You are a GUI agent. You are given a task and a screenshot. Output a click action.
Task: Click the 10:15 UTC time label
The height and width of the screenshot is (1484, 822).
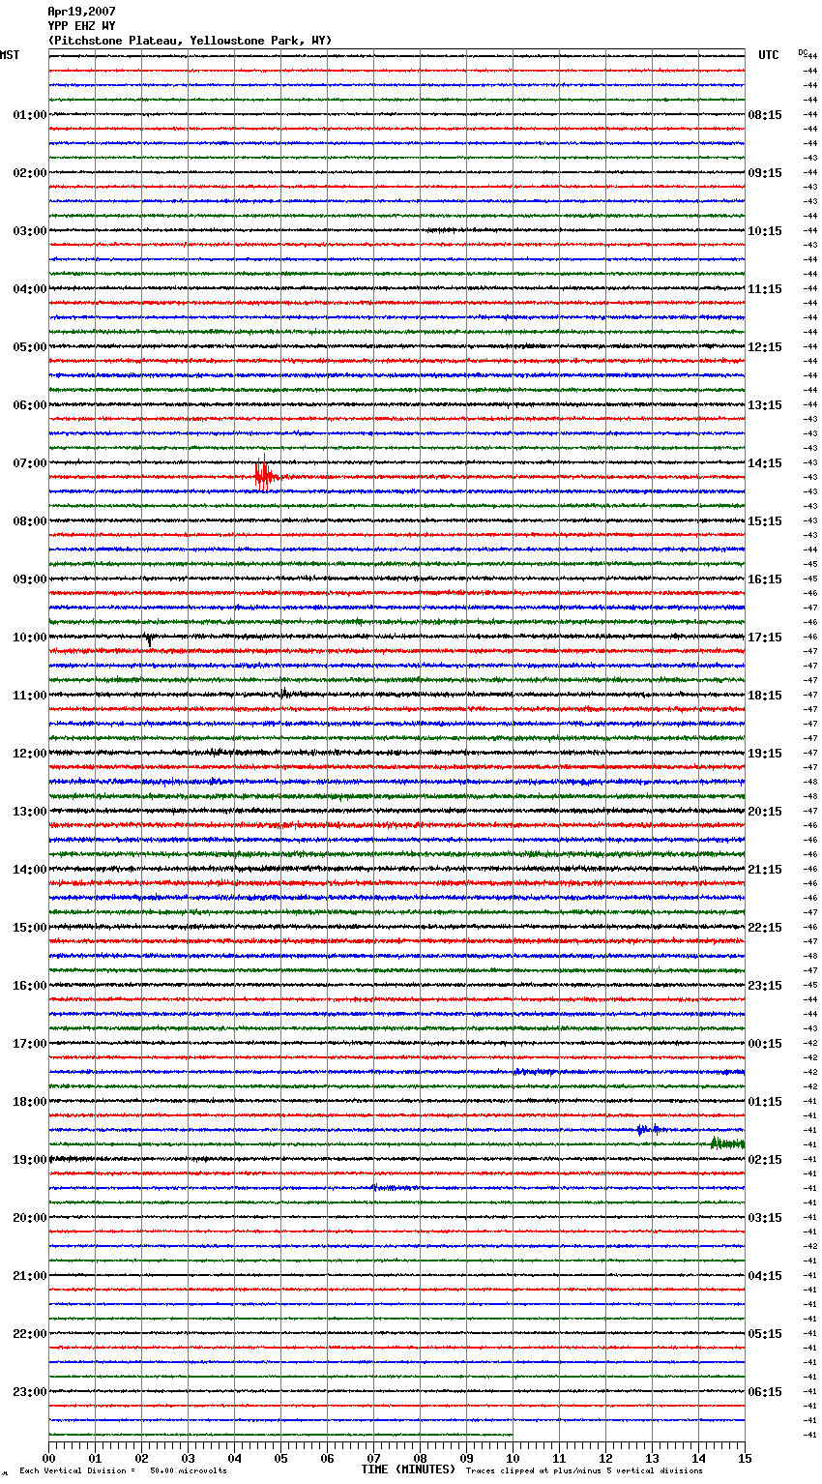pos(765,231)
